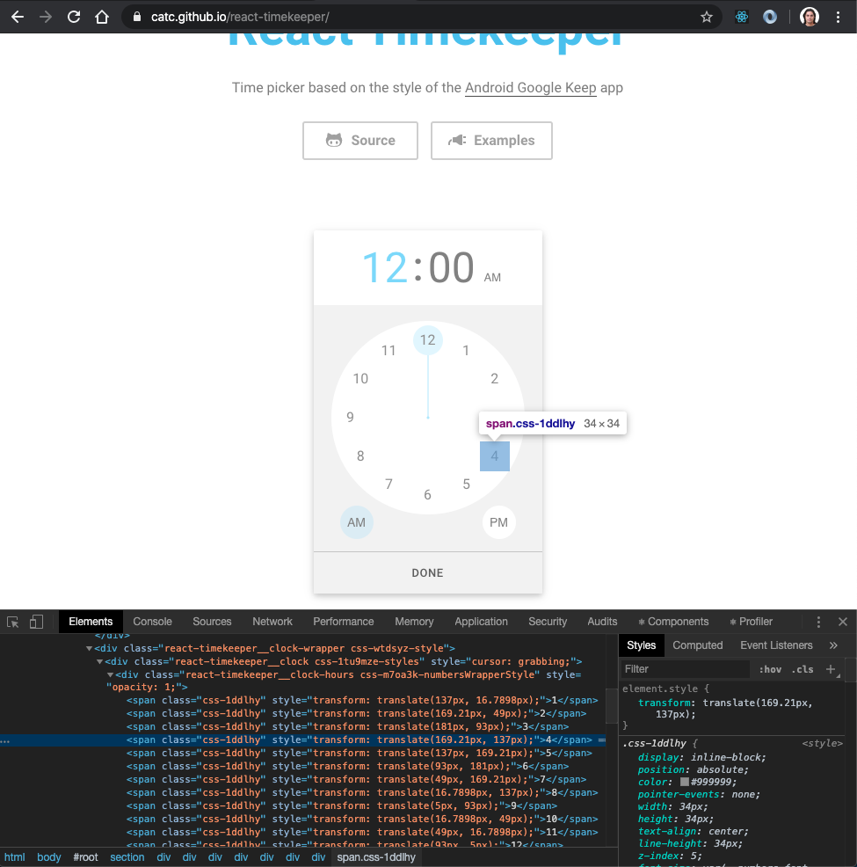This screenshot has width=857, height=867.
Task: Reload the page with the refresh icon
Action: [74, 17]
